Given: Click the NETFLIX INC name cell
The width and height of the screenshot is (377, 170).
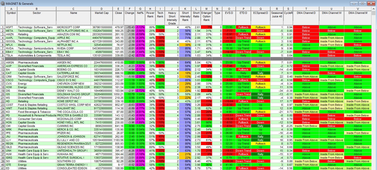Looking at the screenshot, I should click(74, 45).
